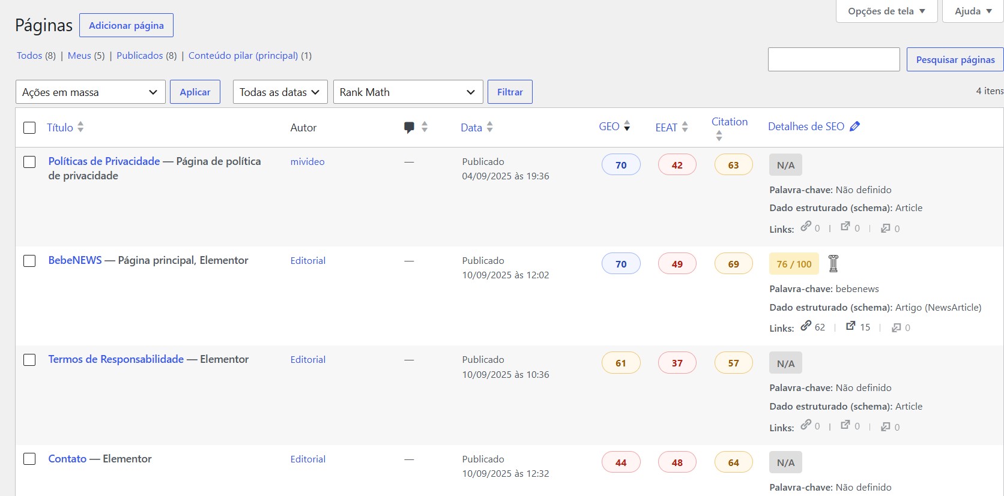The image size is (1004, 496).
Task: Click the pillar content icon in BebeNEWS row
Action: coord(833,263)
